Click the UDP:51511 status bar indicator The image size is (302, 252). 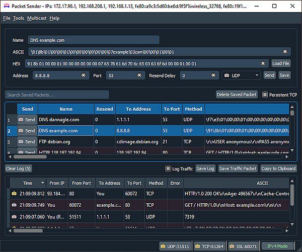pyautogui.click(x=175, y=246)
